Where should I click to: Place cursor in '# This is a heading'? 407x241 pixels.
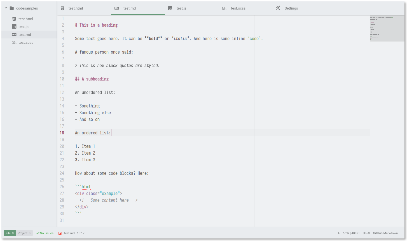[x=96, y=25]
